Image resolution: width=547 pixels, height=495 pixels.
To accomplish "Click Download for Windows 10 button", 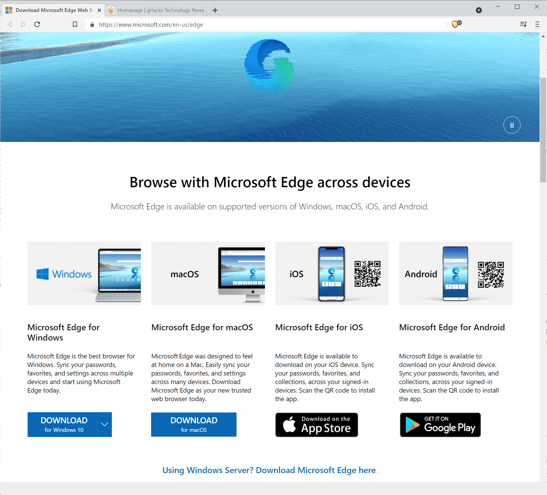I will pos(64,424).
